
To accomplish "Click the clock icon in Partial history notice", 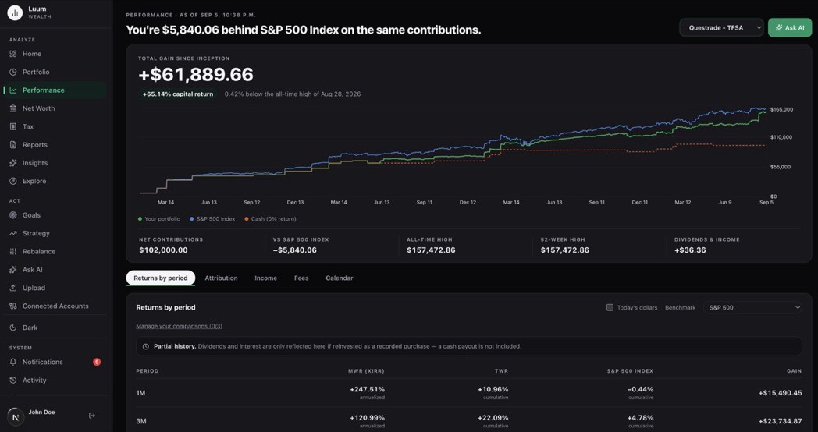I will [145, 346].
